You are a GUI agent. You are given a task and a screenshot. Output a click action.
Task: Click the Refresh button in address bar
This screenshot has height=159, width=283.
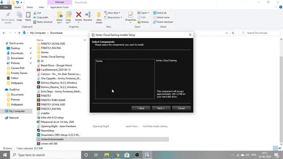pyautogui.click(x=233, y=33)
